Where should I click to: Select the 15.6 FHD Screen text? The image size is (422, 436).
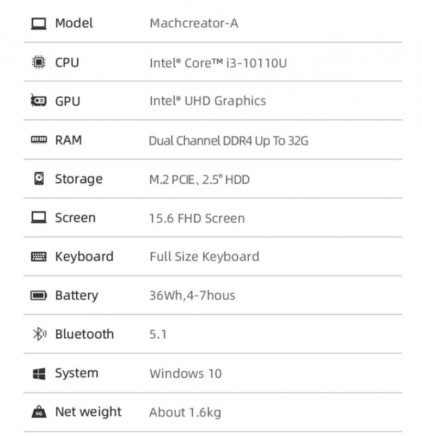pos(197,219)
